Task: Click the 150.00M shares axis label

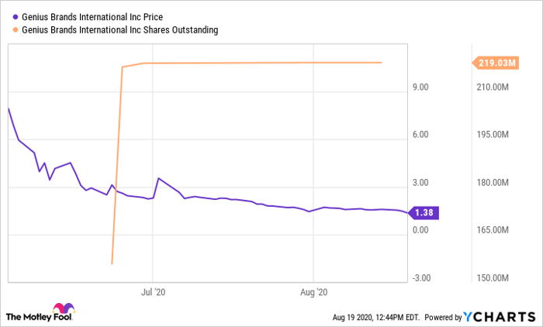Action: tap(492, 278)
